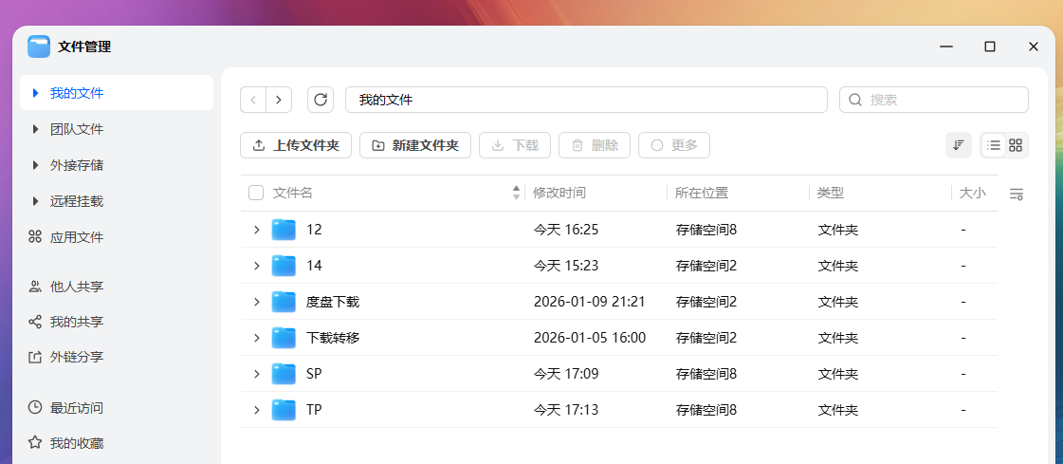The height and width of the screenshot is (464, 1063).
Task: Go back with the left arrow
Action: (253, 100)
